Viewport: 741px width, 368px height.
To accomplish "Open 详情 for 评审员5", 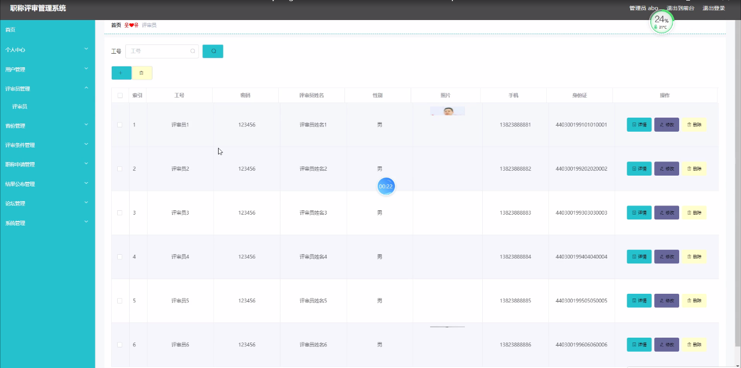I will 639,300.
